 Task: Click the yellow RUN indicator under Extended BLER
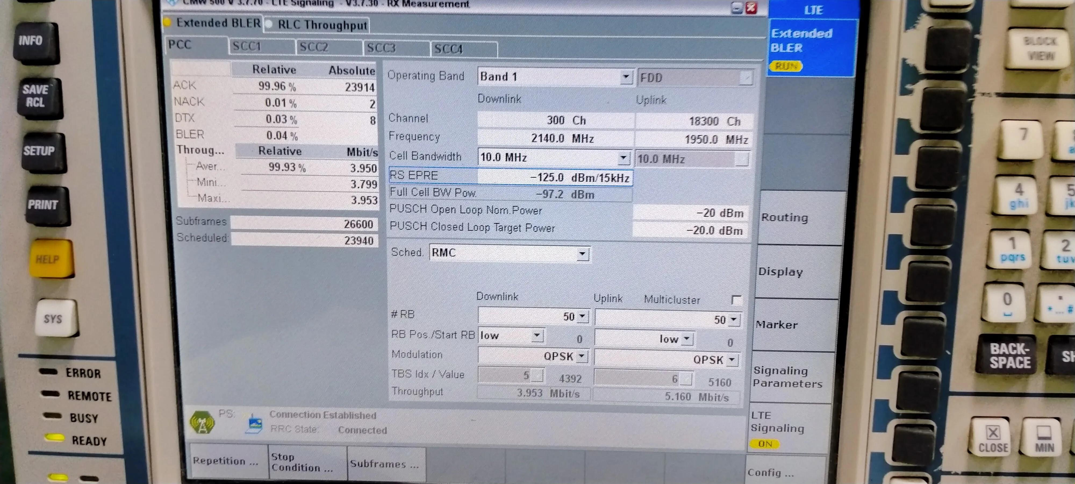click(786, 66)
